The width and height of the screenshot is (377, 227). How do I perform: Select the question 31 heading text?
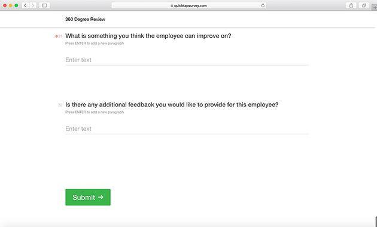click(148, 36)
